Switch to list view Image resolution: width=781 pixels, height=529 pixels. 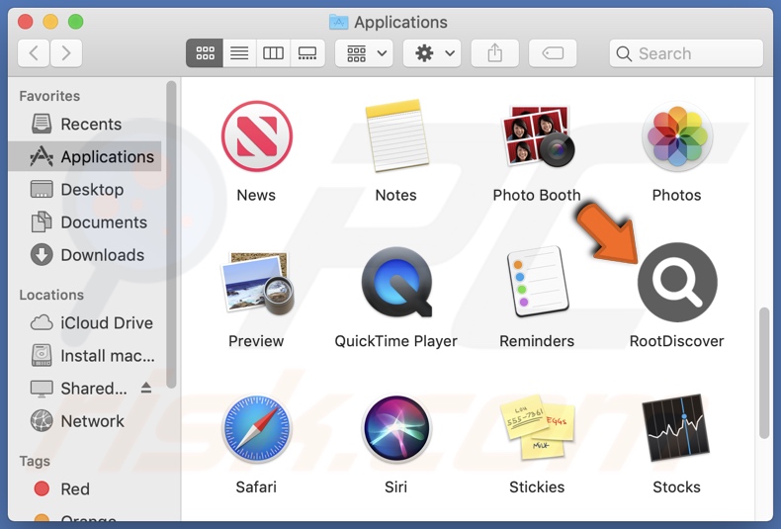click(239, 52)
